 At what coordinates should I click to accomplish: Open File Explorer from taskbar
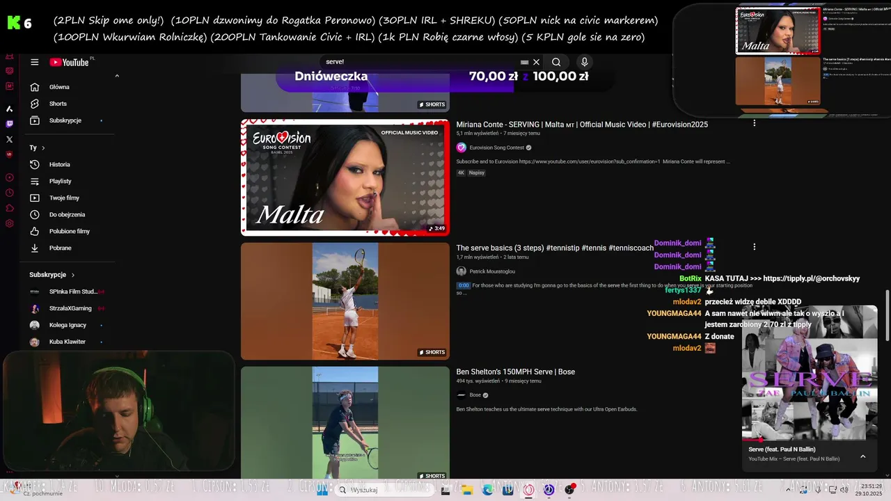point(466,490)
